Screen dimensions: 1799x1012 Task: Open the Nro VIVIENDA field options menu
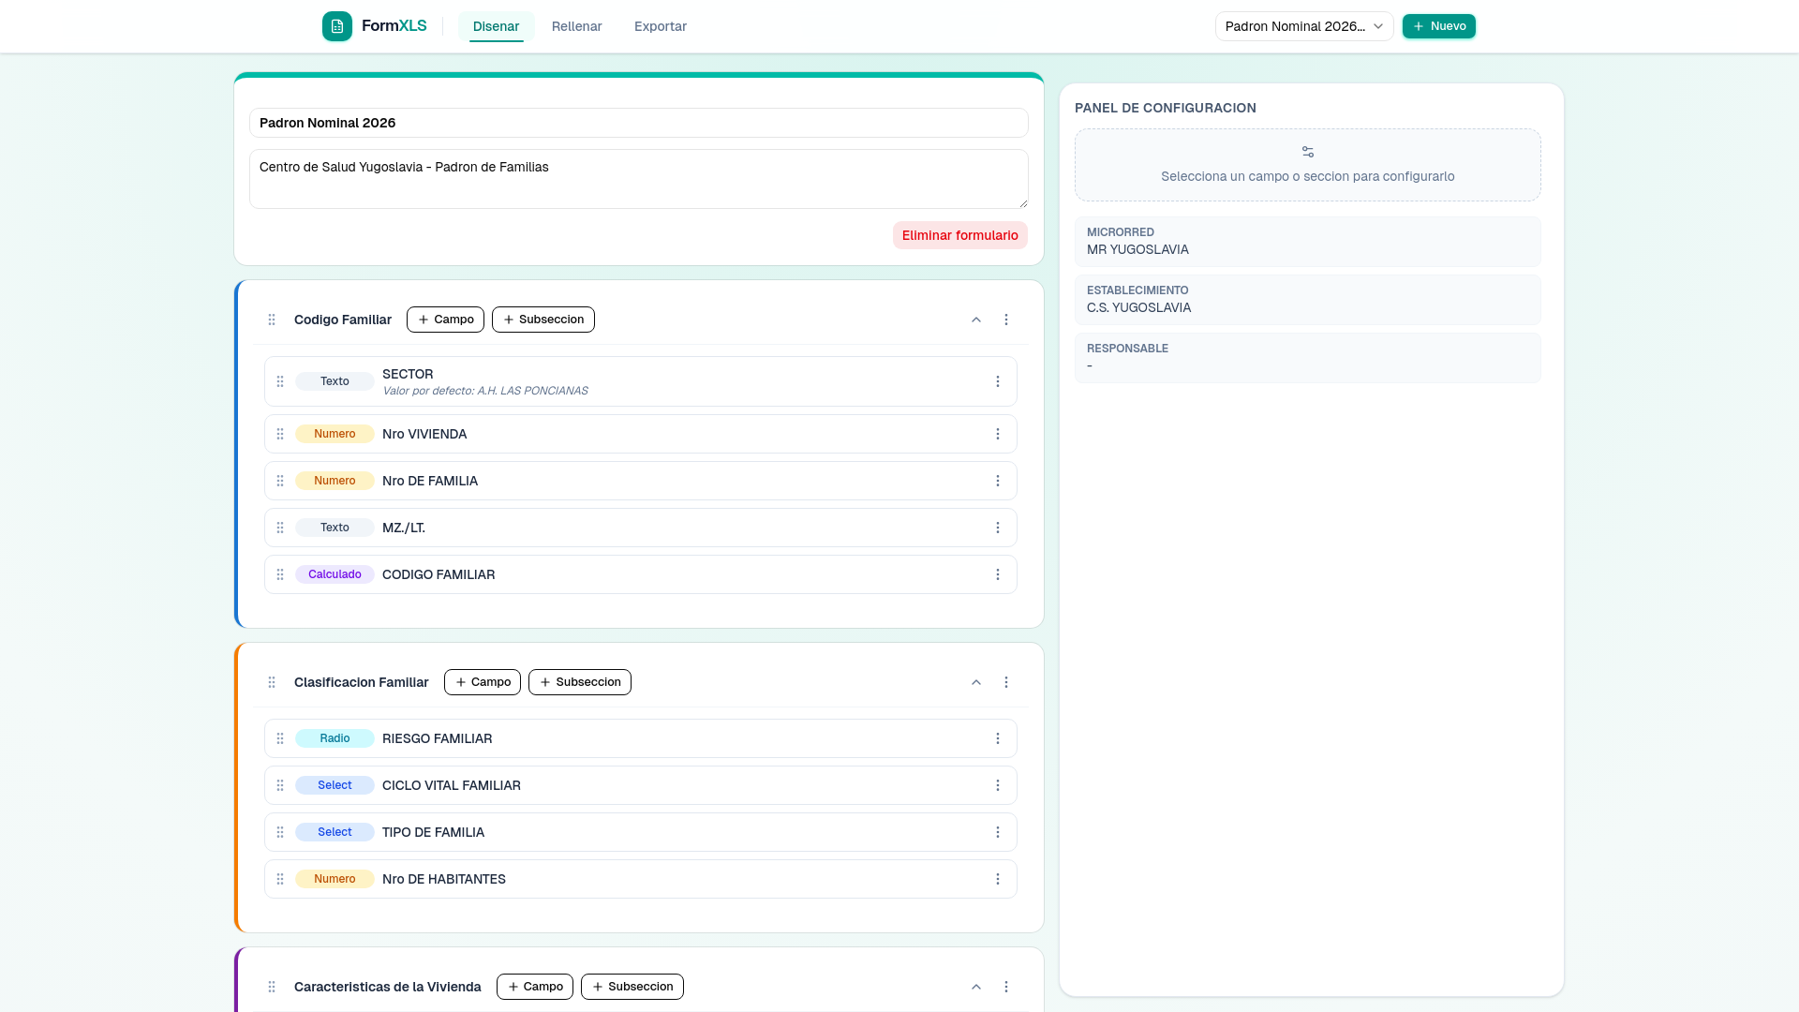point(998,434)
